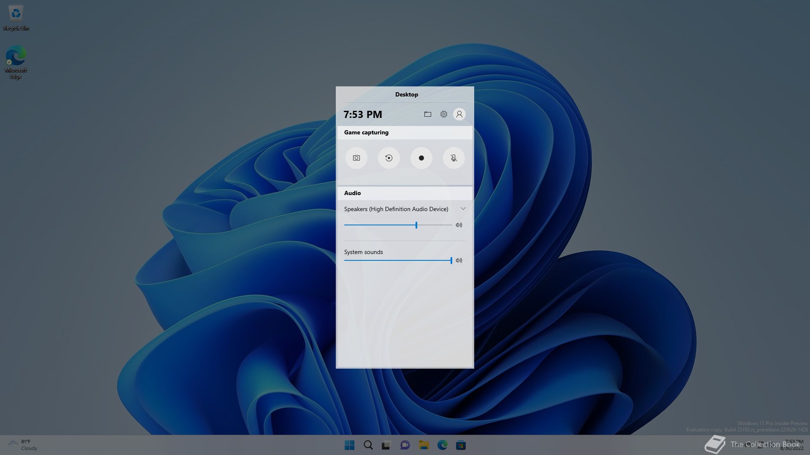The height and width of the screenshot is (455, 810).
Task: Mute System sounds speaker icon
Action: click(x=459, y=260)
